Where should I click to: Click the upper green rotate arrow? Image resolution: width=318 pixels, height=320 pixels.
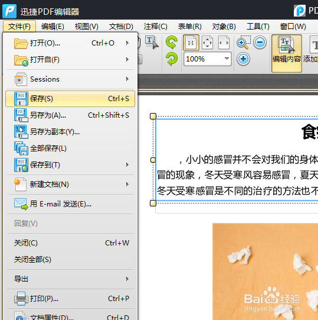click(x=172, y=42)
